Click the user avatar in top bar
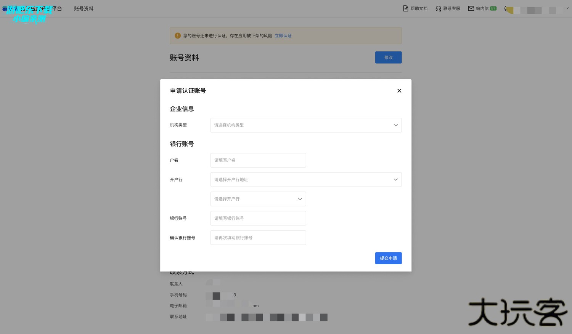Viewport: 572px width, 334px height. 509,9
